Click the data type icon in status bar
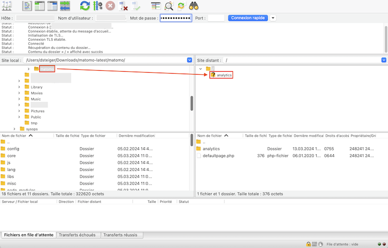 pyautogui.click(x=314, y=244)
